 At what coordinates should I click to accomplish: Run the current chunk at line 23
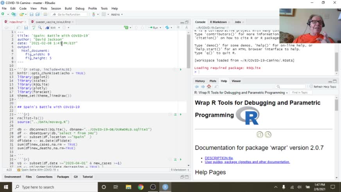tap(181, 114)
